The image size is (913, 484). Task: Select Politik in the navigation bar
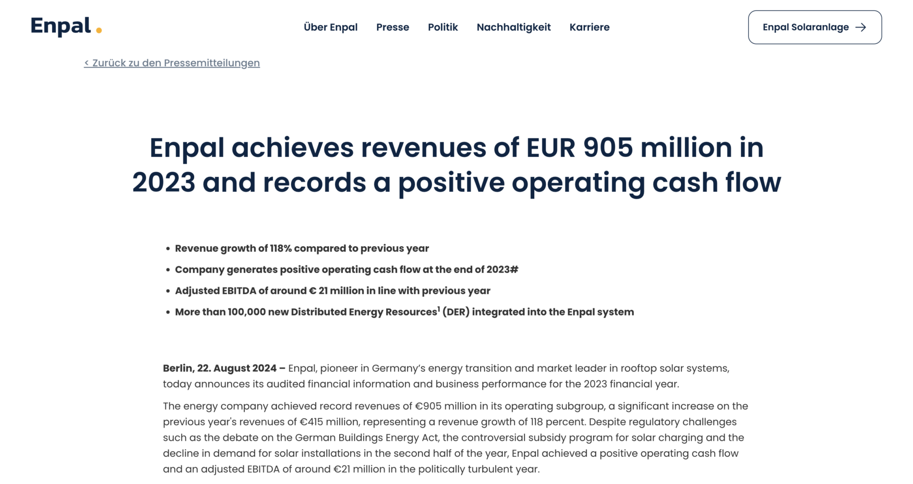point(442,27)
